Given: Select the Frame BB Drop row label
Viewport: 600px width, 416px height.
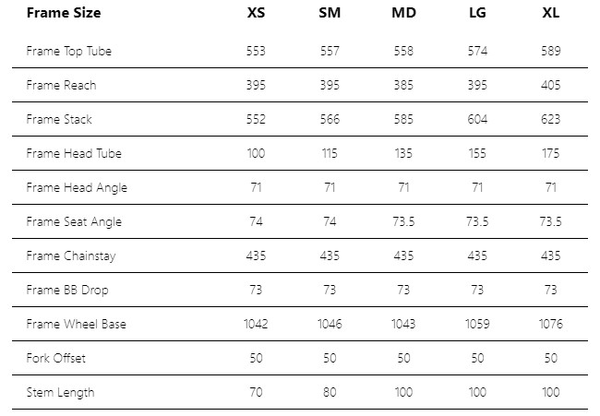Looking at the screenshot, I should tap(67, 290).
